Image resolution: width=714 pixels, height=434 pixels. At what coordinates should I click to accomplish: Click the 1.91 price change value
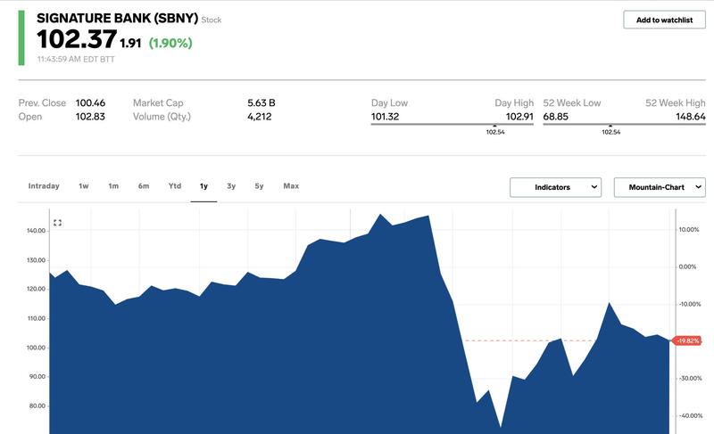pyautogui.click(x=130, y=43)
